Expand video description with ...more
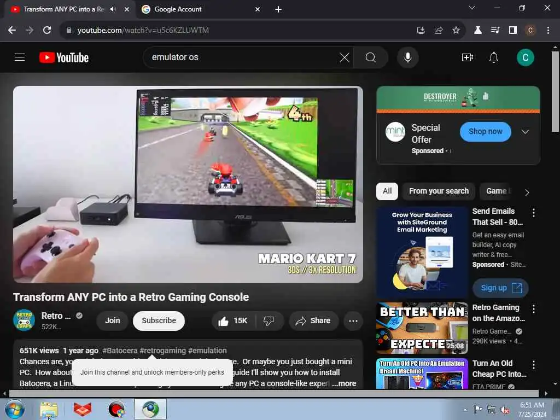Viewport: 560px width, 420px height. 344,383
